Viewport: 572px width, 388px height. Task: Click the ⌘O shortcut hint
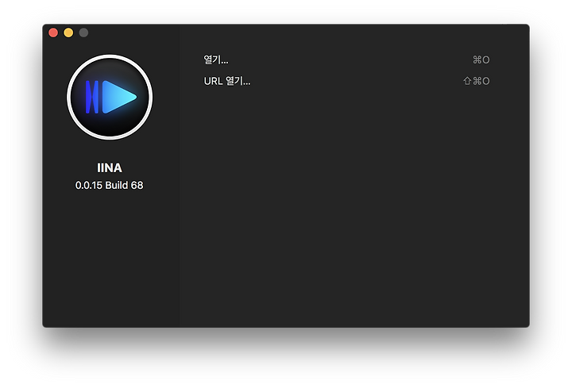click(481, 60)
